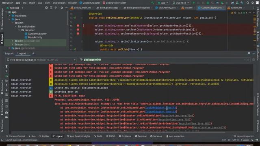Select MainActivity in project tree

pyautogui.click(x=33, y=37)
